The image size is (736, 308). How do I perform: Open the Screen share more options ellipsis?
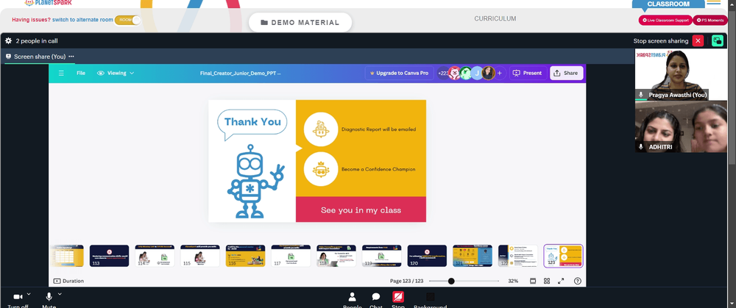click(71, 57)
